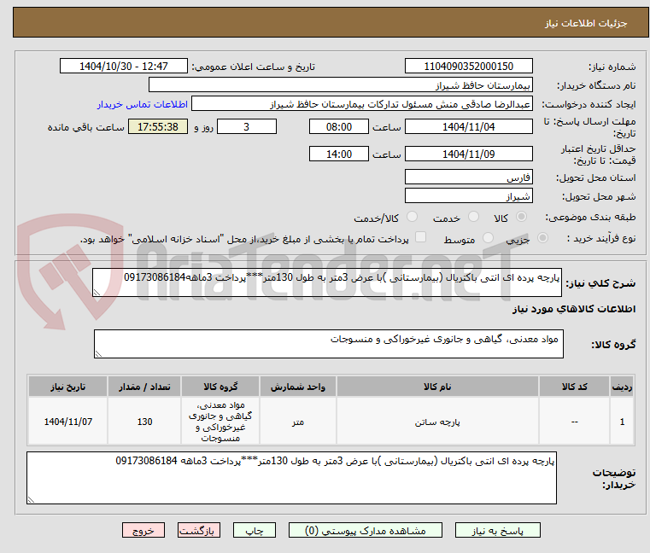
Task: Click the پاسخ به نیاز button
Action: pos(497,530)
